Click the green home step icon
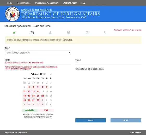This screenshot has height=135, width=146. point(14,33)
